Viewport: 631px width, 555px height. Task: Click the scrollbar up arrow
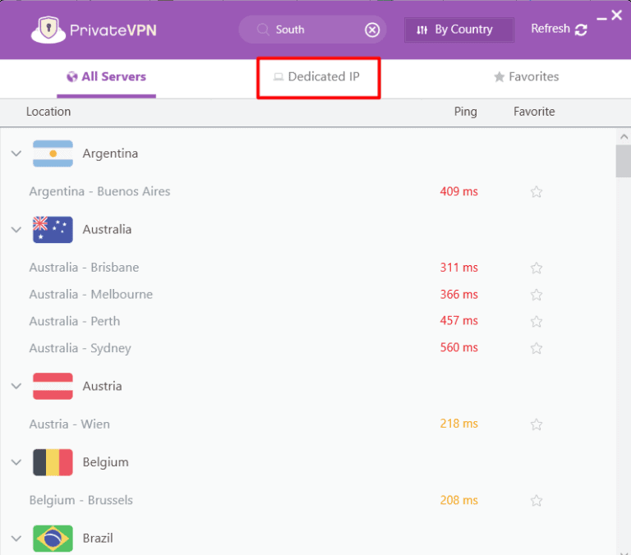click(x=624, y=137)
